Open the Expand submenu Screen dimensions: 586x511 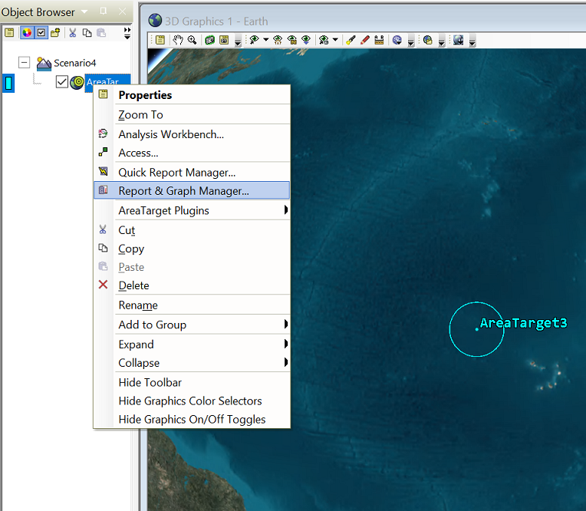tap(192, 345)
